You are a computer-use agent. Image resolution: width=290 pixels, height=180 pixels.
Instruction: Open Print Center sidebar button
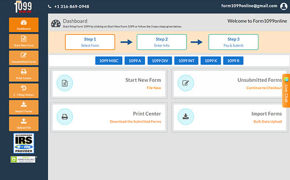pos(24,74)
